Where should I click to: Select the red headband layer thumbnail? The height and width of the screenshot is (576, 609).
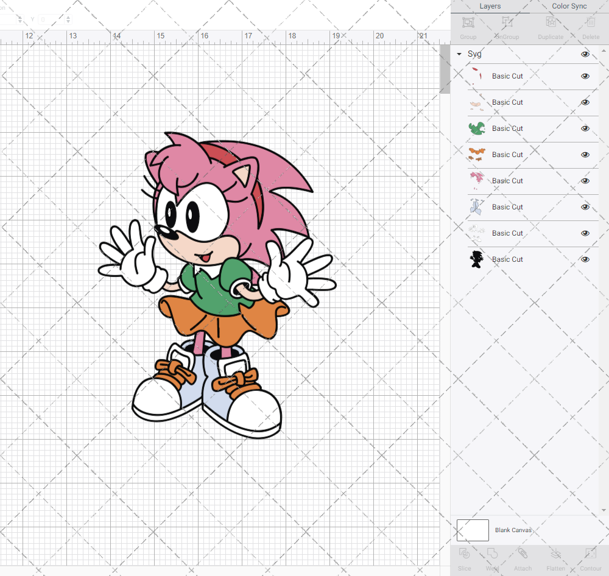pyautogui.click(x=477, y=76)
